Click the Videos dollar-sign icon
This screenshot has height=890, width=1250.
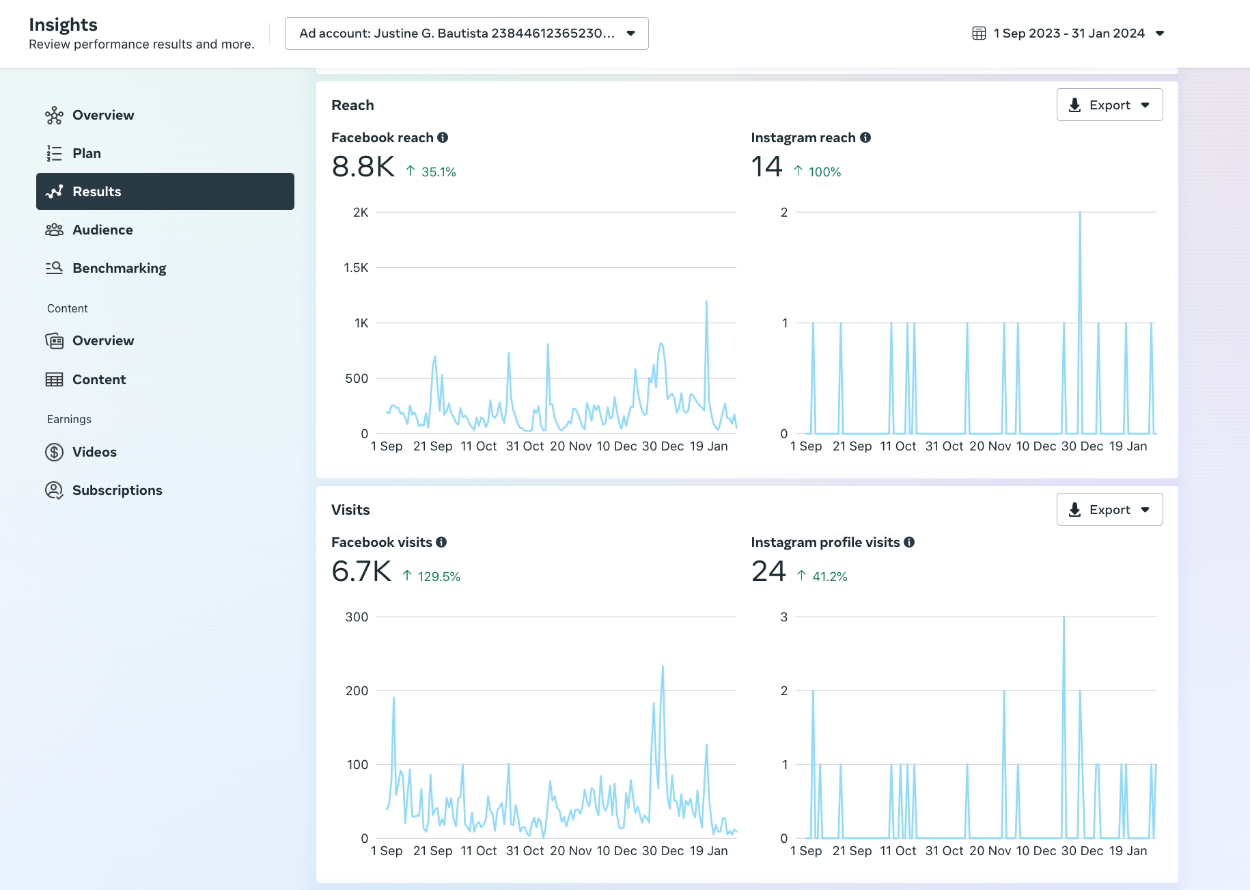coord(54,452)
